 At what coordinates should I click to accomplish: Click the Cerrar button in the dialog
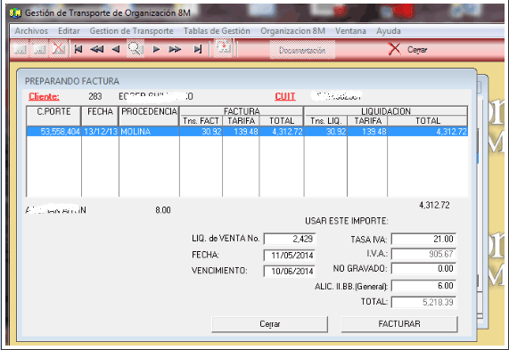pos(269,324)
